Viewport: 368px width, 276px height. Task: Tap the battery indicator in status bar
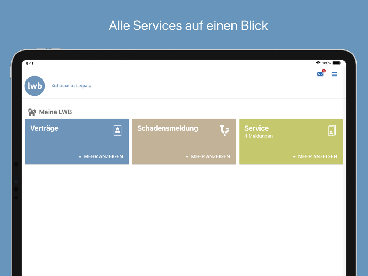click(x=337, y=63)
